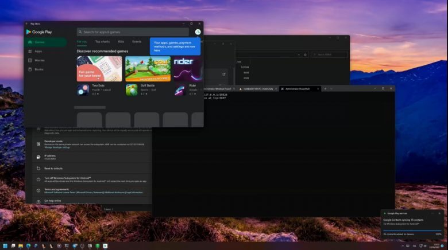Open Windows Terminal from the taskbar
Screen dimensions: 448x250
point(67,246)
